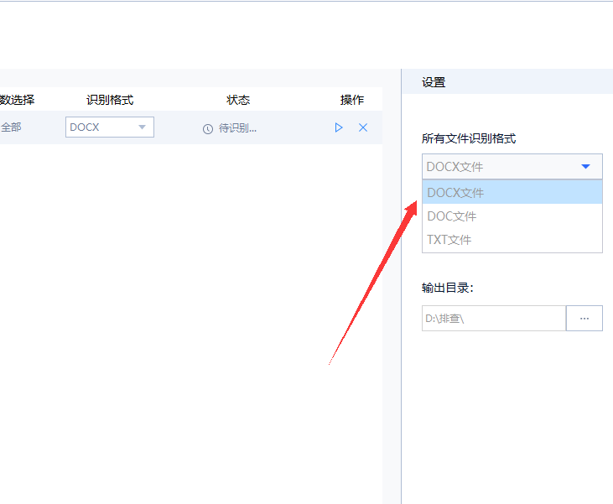Click the DOCX文件 combo box field
The image size is (613, 504).
click(x=512, y=167)
